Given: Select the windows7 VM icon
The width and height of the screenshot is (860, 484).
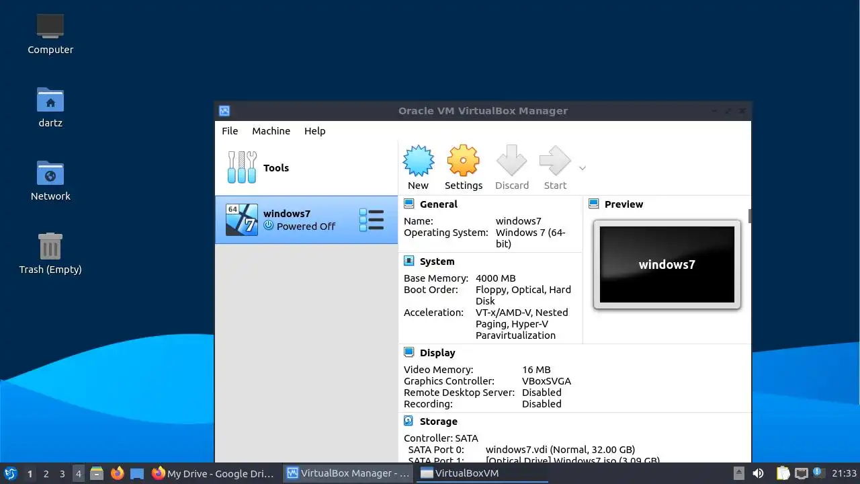Looking at the screenshot, I should (241, 220).
